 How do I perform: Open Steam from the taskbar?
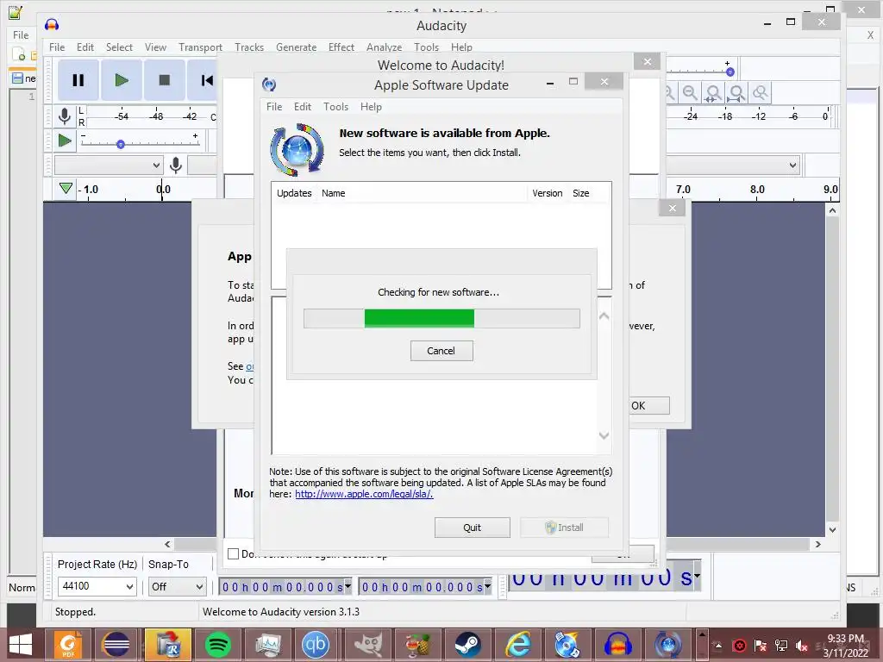tap(467, 645)
